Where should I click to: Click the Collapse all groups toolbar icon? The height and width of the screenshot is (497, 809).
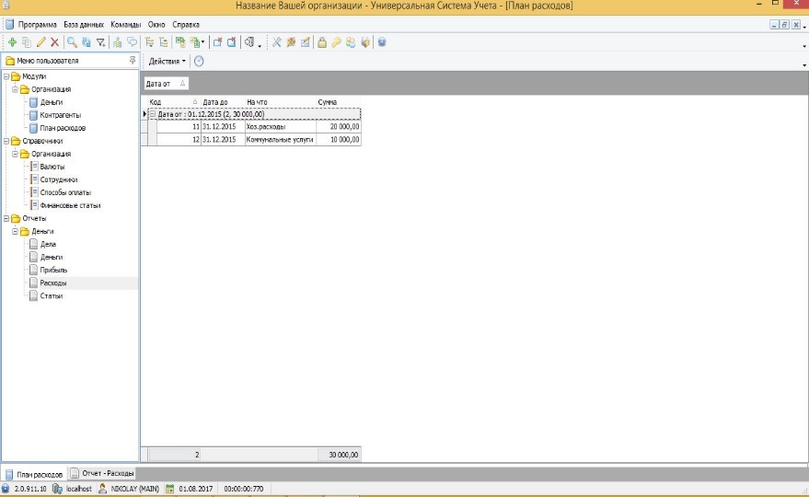(x=164, y=42)
